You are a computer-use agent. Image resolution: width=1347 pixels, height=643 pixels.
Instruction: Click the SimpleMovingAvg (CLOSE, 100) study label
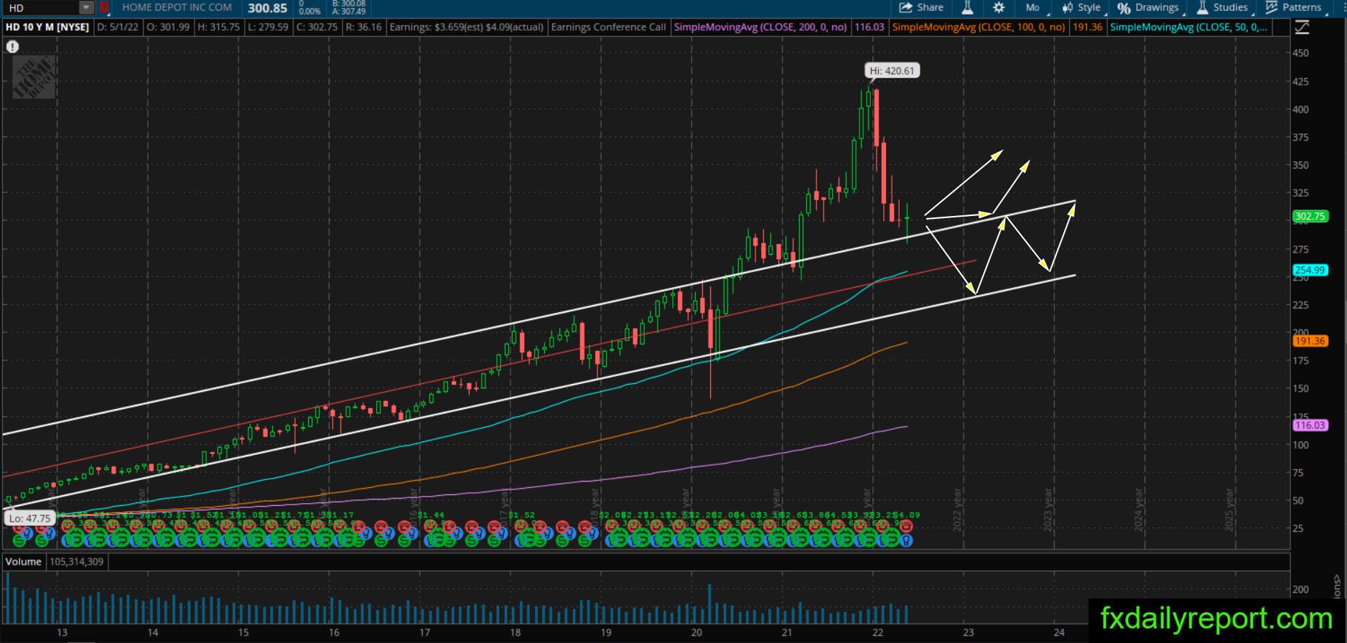pos(978,27)
